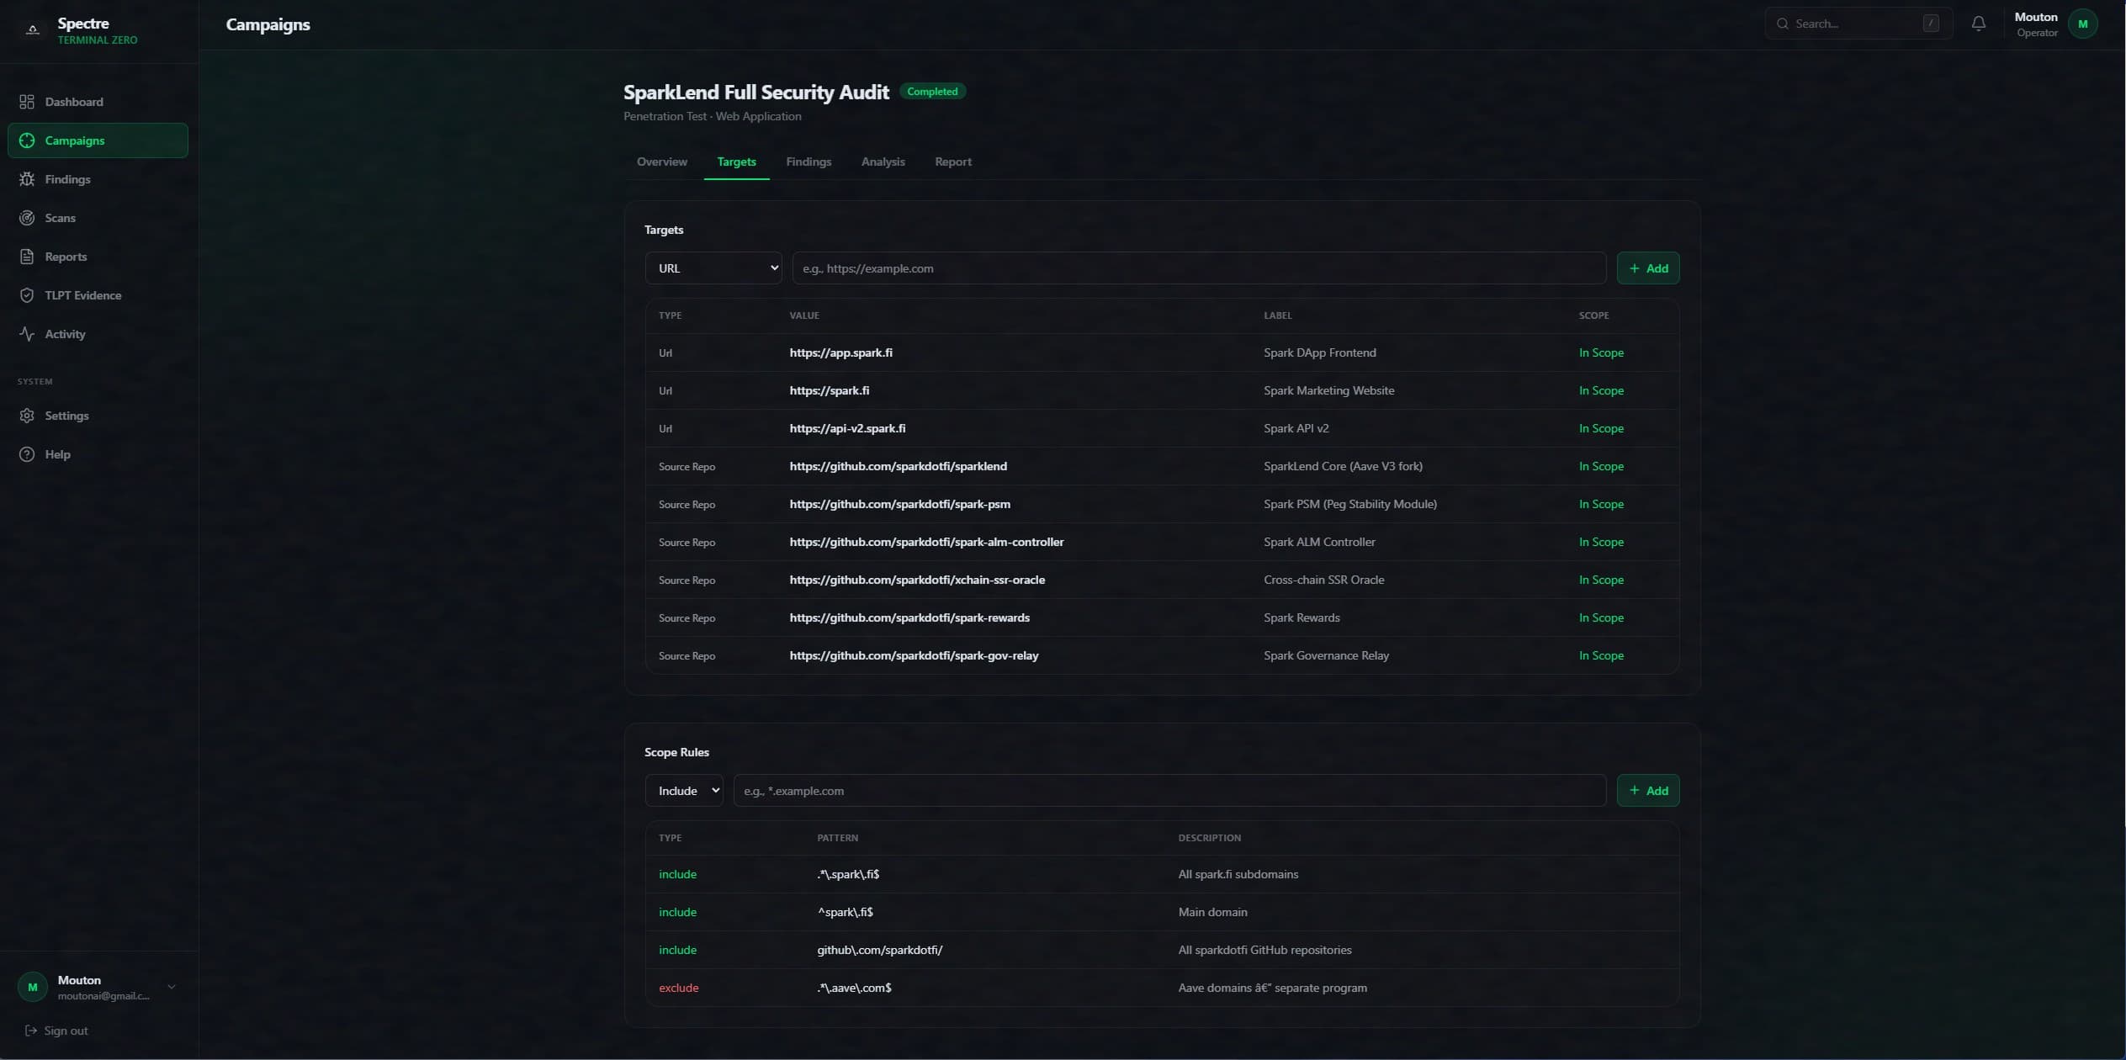
Task: Click the Scans radar icon
Action: tap(27, 218)
